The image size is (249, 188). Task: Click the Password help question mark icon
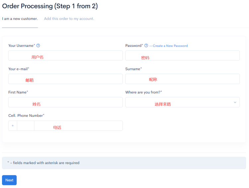click(x=146, y=46)
